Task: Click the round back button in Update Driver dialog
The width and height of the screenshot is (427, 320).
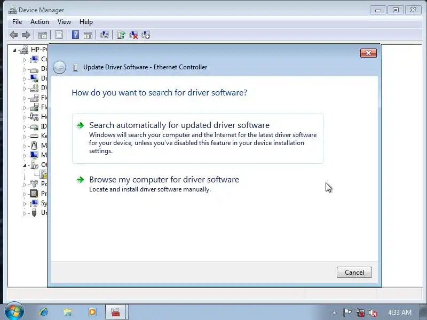Action: pyautogui.click(x=59, y=67)
